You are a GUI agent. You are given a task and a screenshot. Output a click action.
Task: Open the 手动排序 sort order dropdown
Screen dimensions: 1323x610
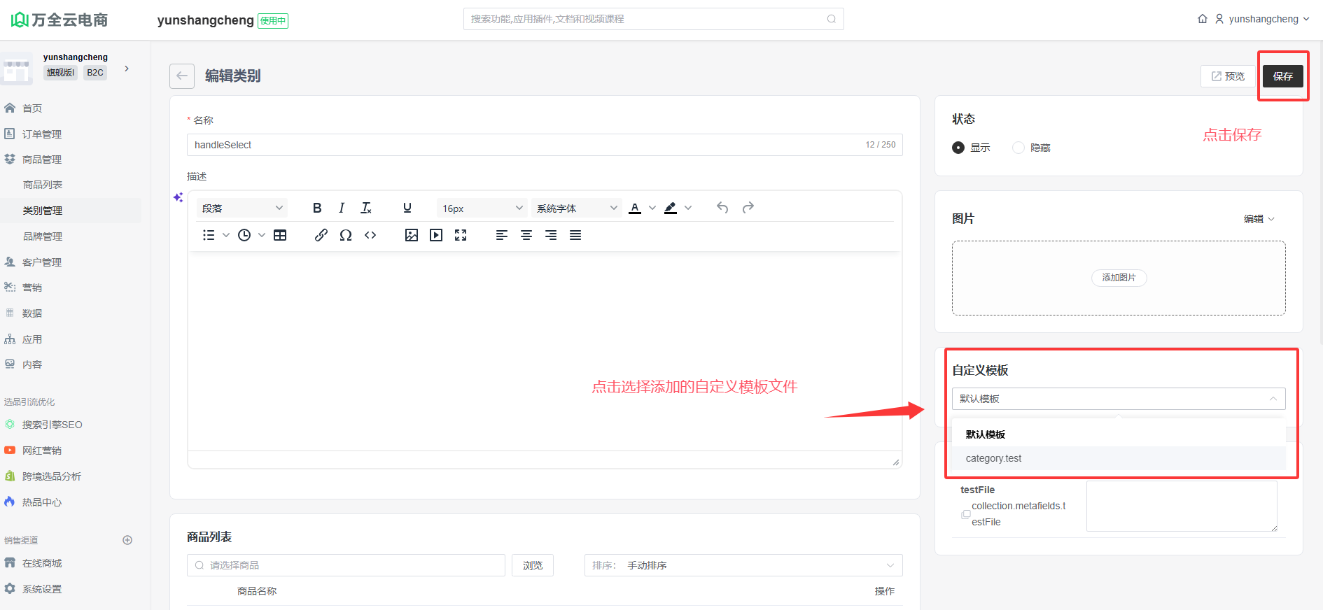(x=743, y=565)
